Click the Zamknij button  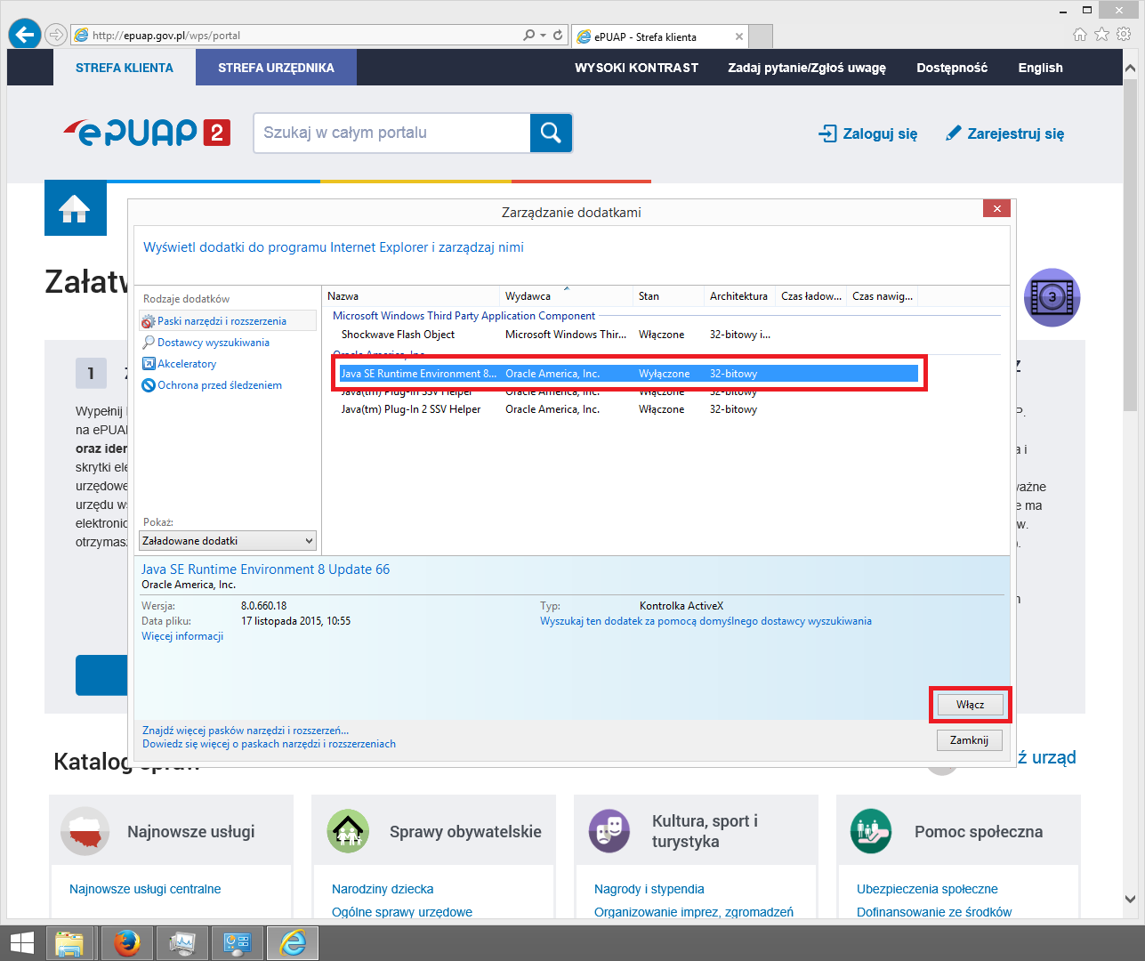click(x=969, y=740)
